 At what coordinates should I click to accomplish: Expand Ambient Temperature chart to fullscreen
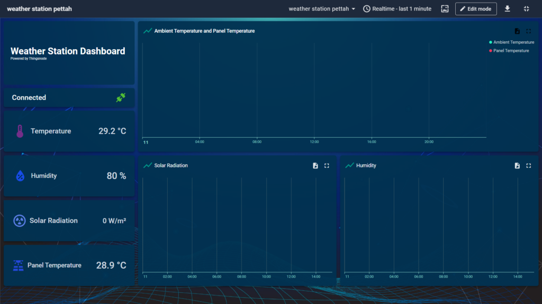point(529,31)
